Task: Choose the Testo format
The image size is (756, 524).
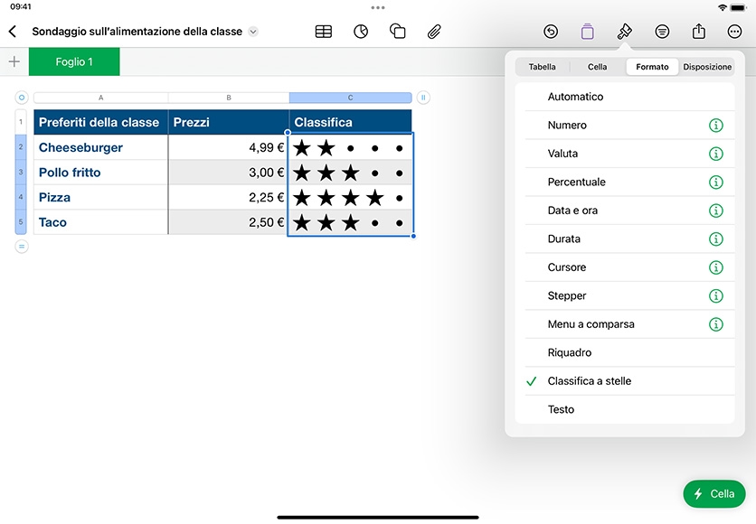Action: coord(625,409)
